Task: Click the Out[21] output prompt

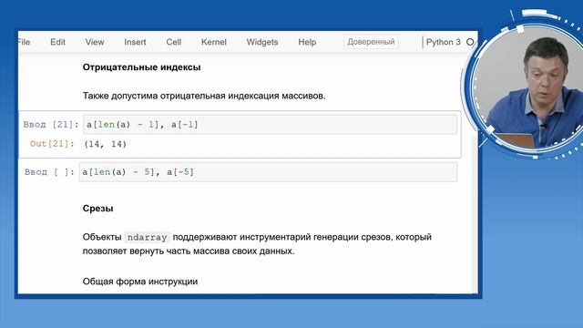Action: tap(52, 144)
